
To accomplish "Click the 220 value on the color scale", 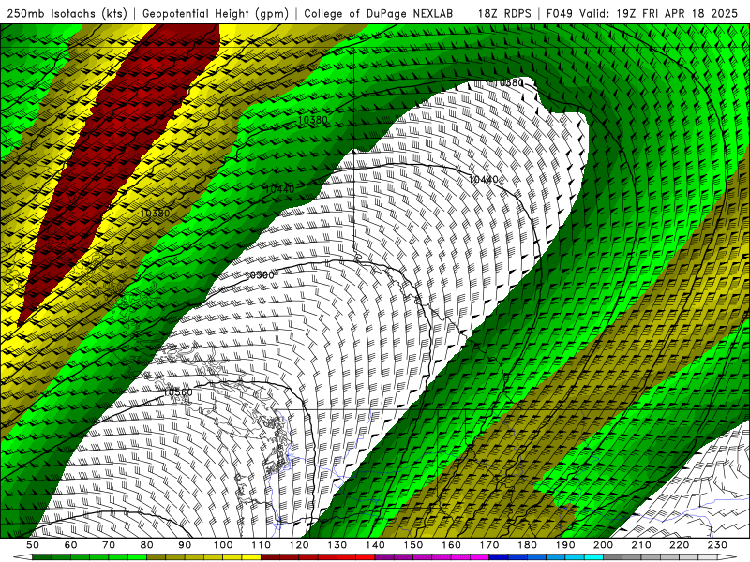I will 680,545.
